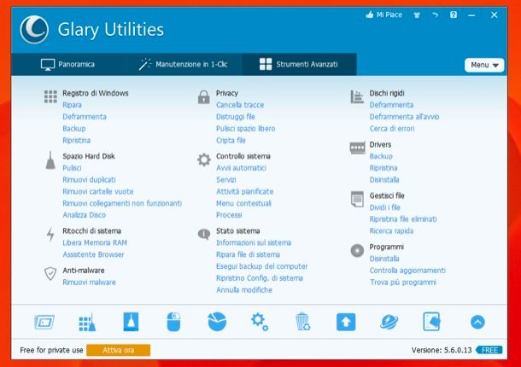Open Annulla modifiche link
The width and height of the screenshot is (521, 367).
(244, 290)
